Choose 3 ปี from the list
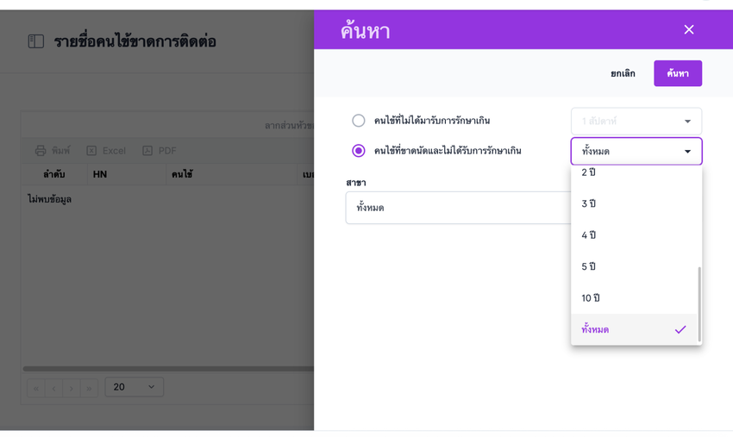Image resolution: width=733 pixels, height=437 pixels. pyautogui.click(x=589, y=204)
